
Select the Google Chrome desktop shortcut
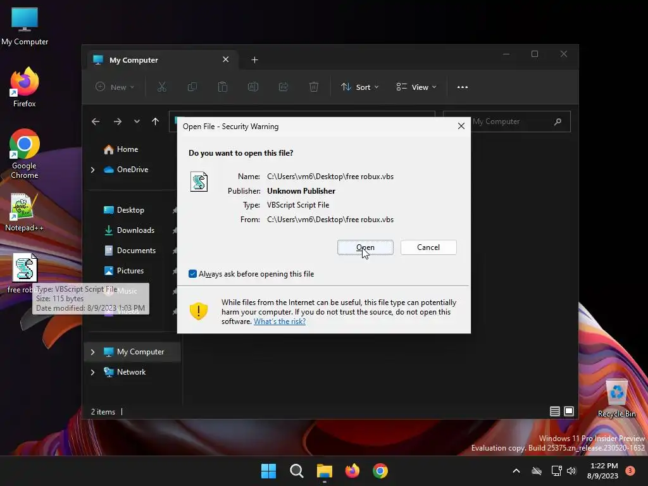25,154
